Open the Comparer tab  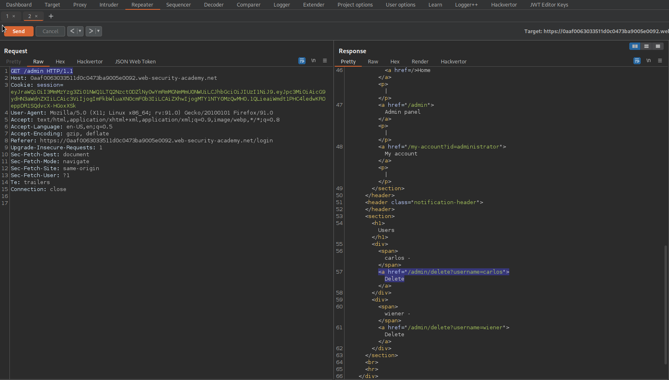[x=249, y=5]
